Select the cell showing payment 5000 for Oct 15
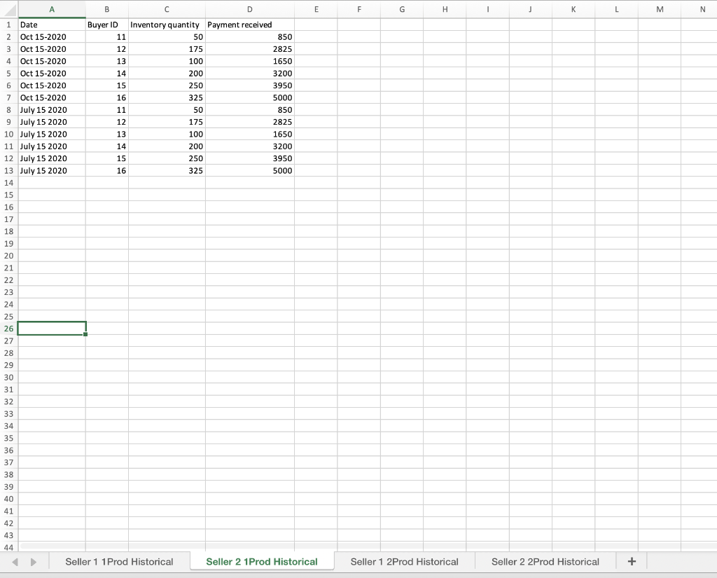The image size is (717, 578). pyautogui.click(x=249, y=97)
